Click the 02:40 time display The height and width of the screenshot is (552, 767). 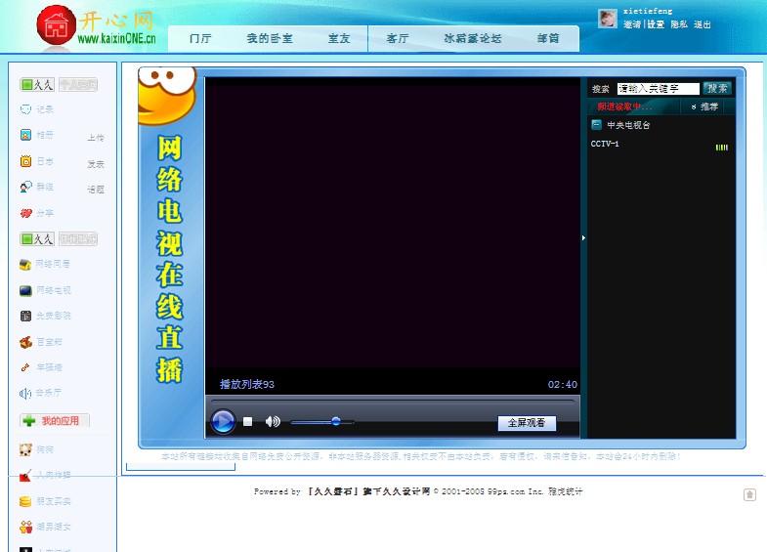(563, 384)
